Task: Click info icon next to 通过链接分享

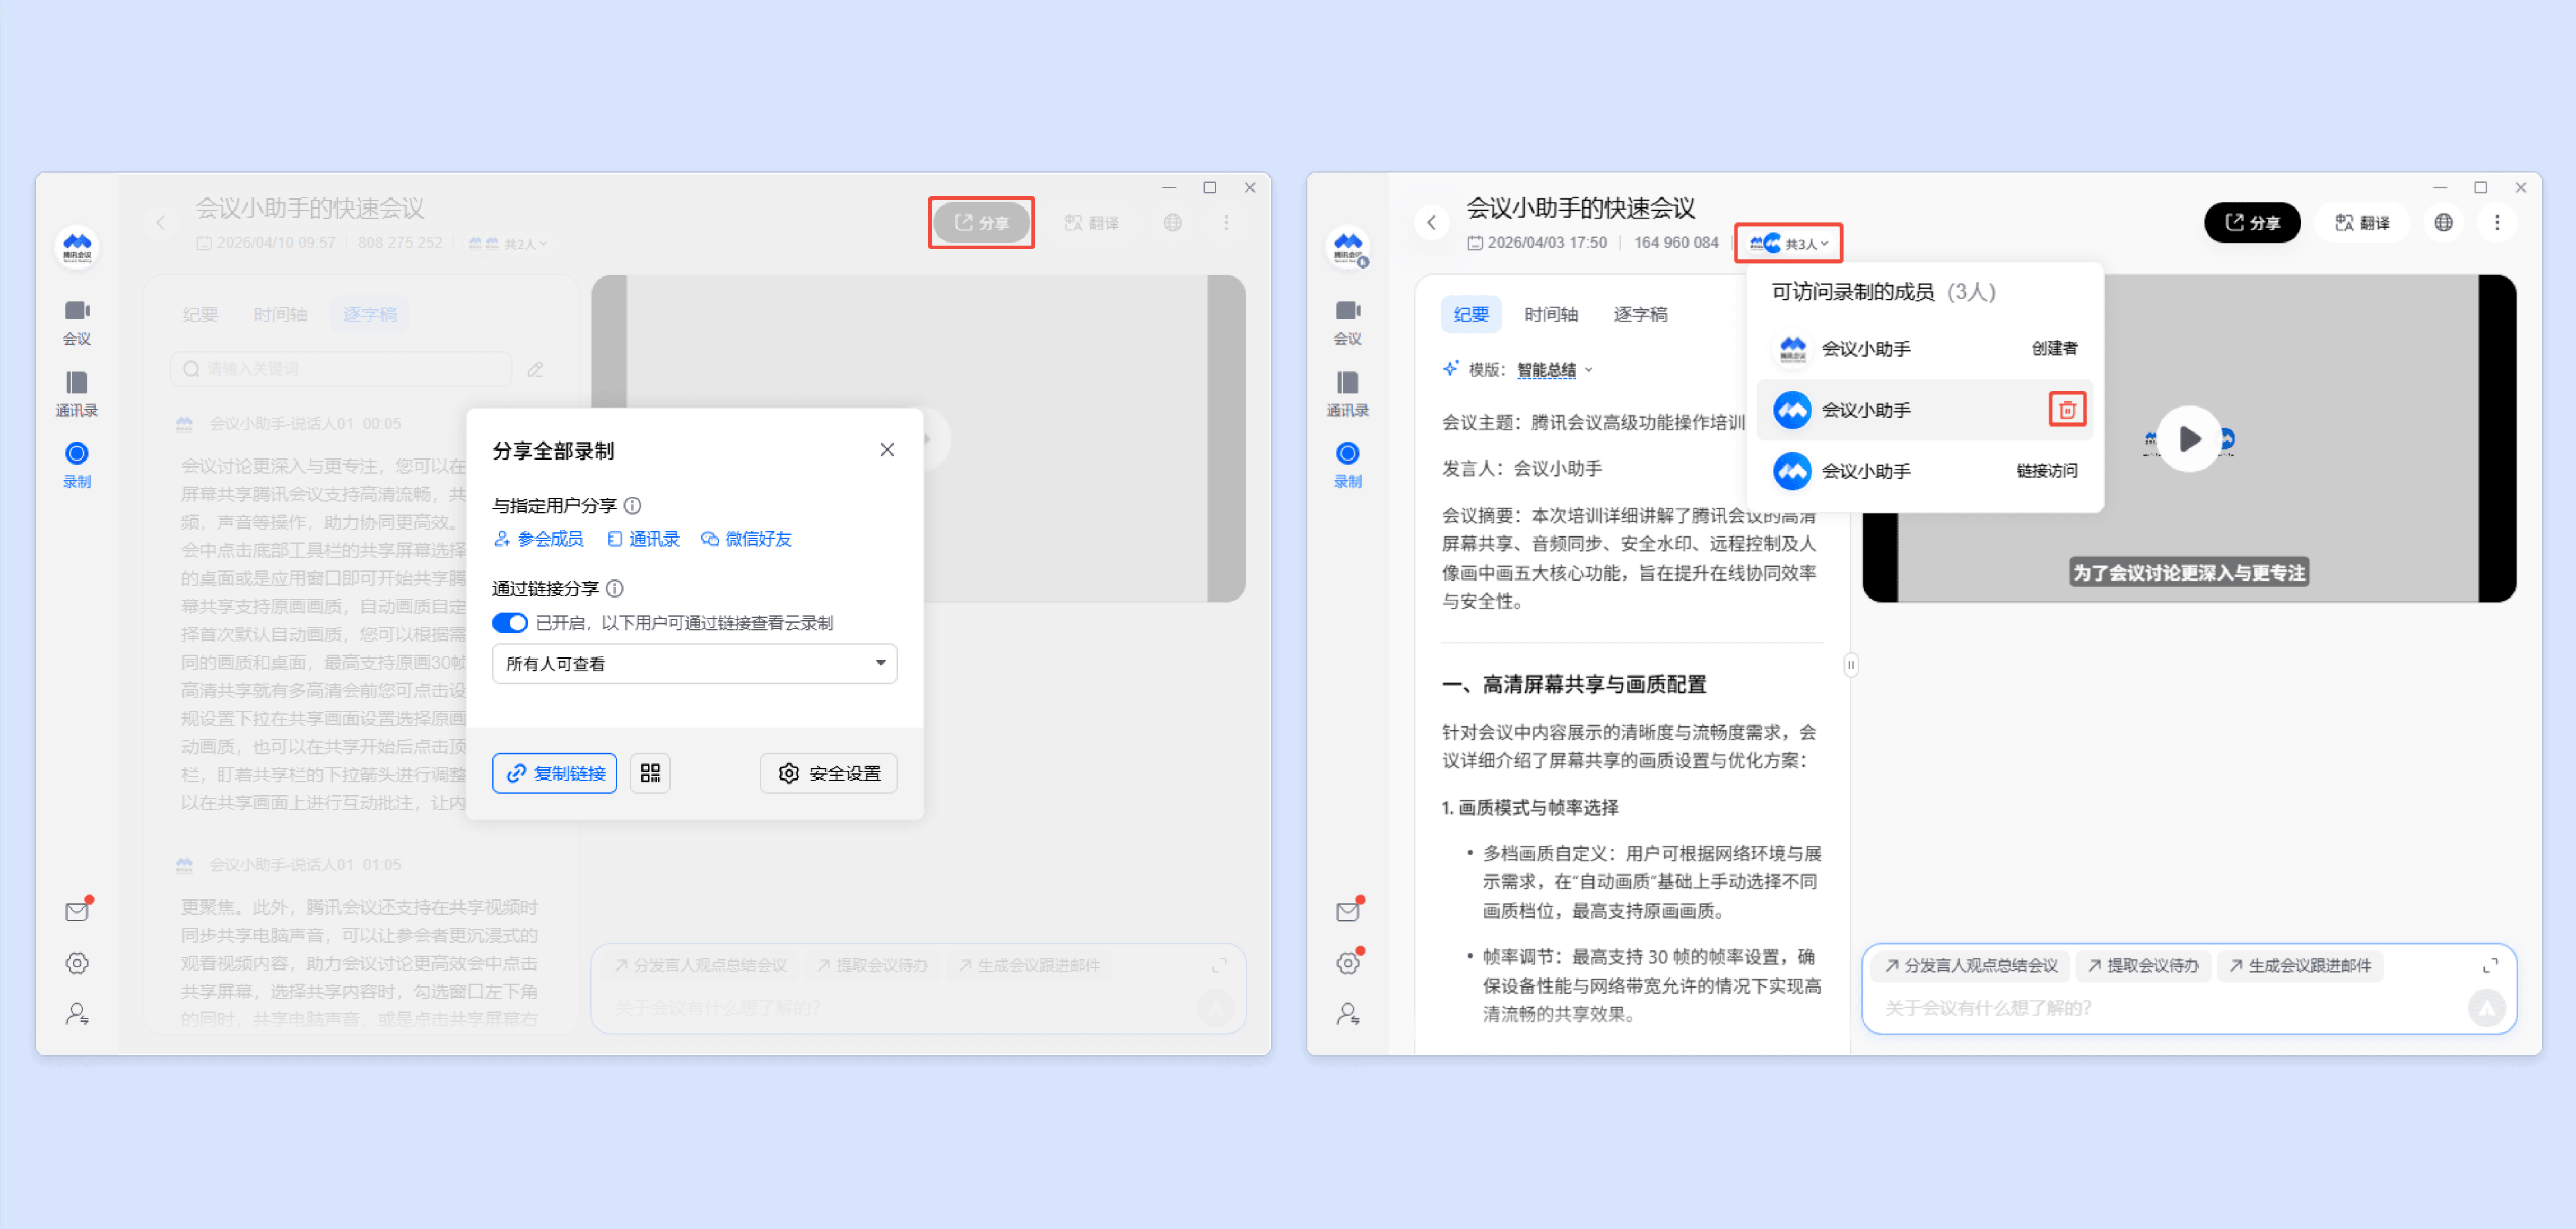Action: 615,588
